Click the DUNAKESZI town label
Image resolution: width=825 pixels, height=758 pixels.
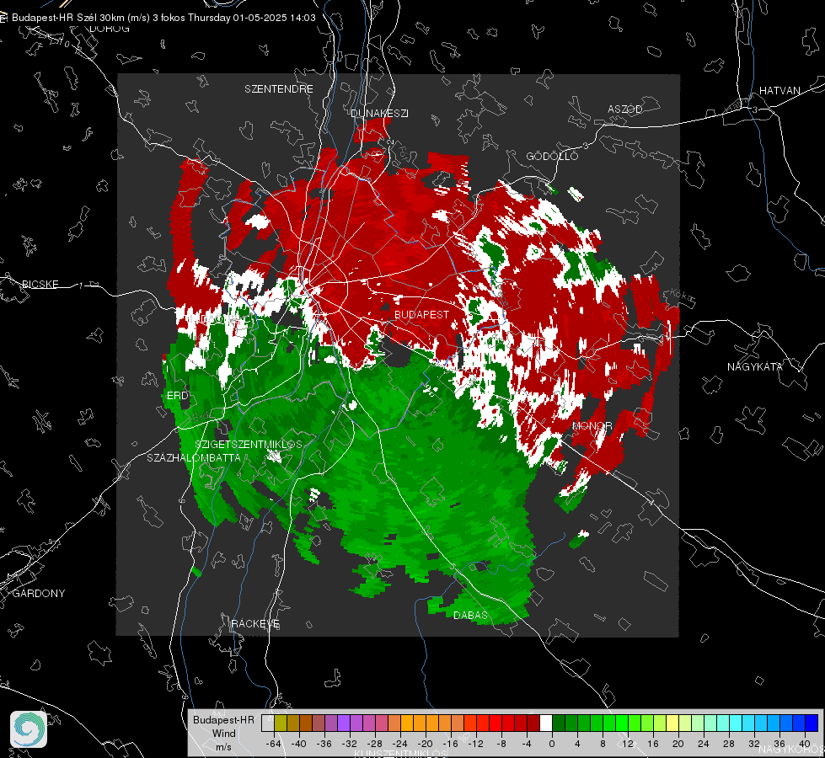coord(379,113)
